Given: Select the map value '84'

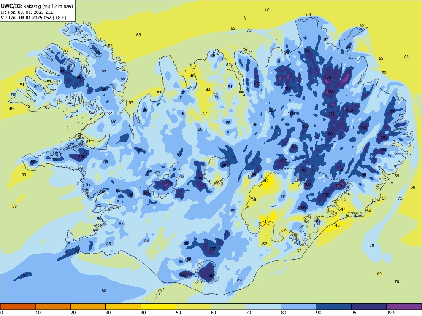Looking at the screenshot, I should click(146, 241).
